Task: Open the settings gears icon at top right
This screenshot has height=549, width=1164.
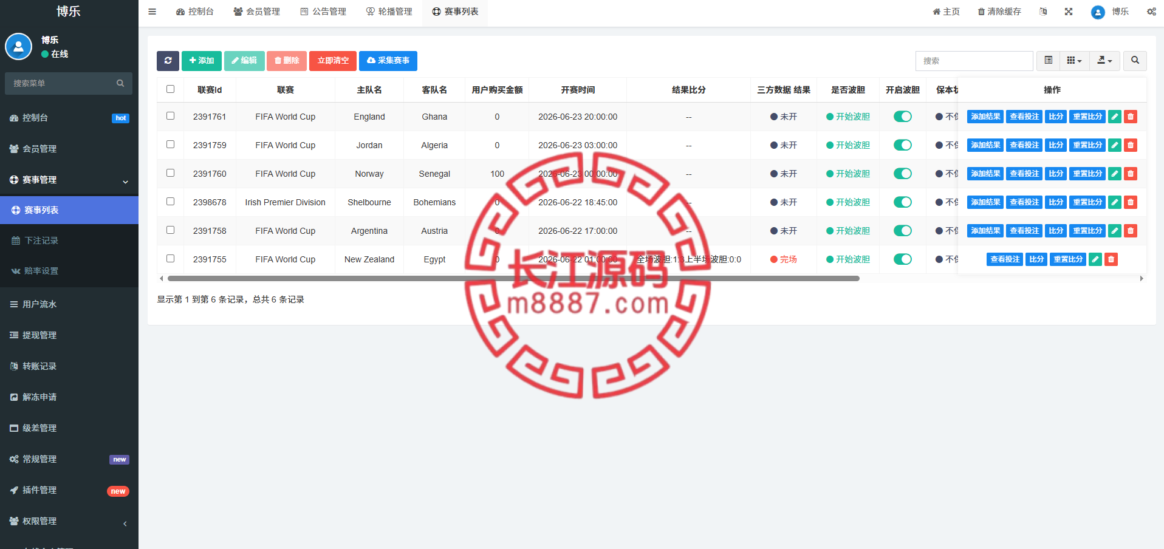Action: click(x=1151, y=12)
